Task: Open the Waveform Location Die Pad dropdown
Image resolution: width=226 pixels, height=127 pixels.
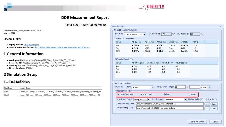Action: [x=152, y=87]
